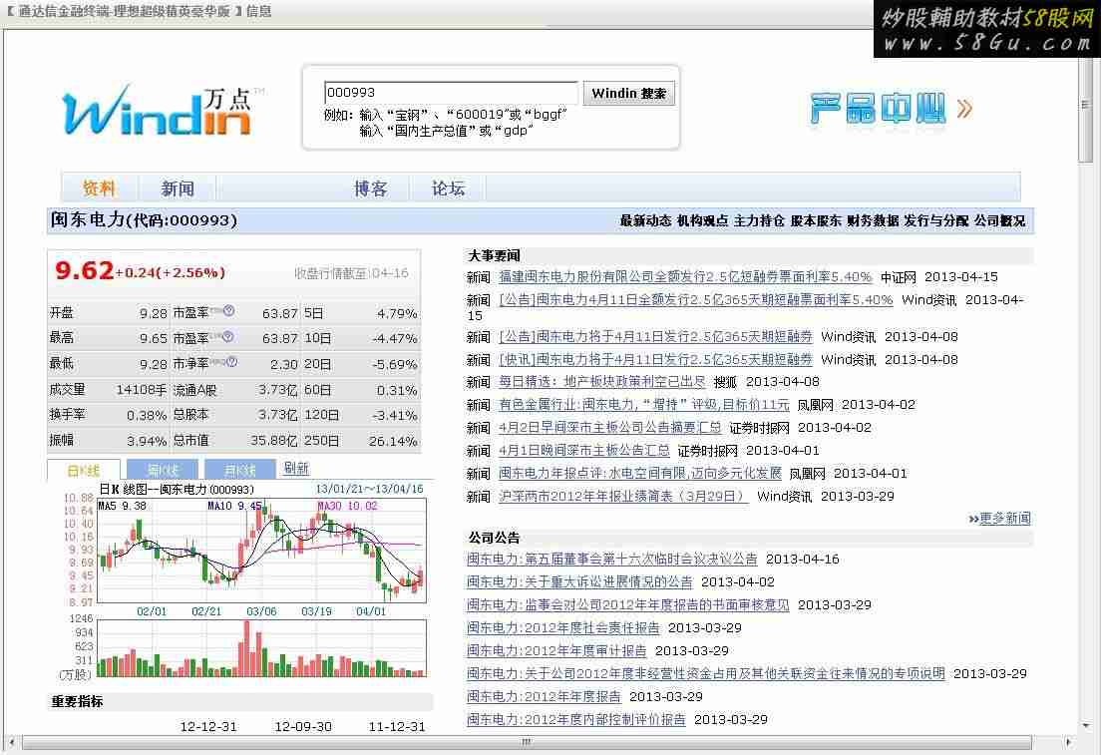This screenshot has width=1101, height=755.
Task: Click help icon next to first 市盈率
Action: click(x=228, y=310)
